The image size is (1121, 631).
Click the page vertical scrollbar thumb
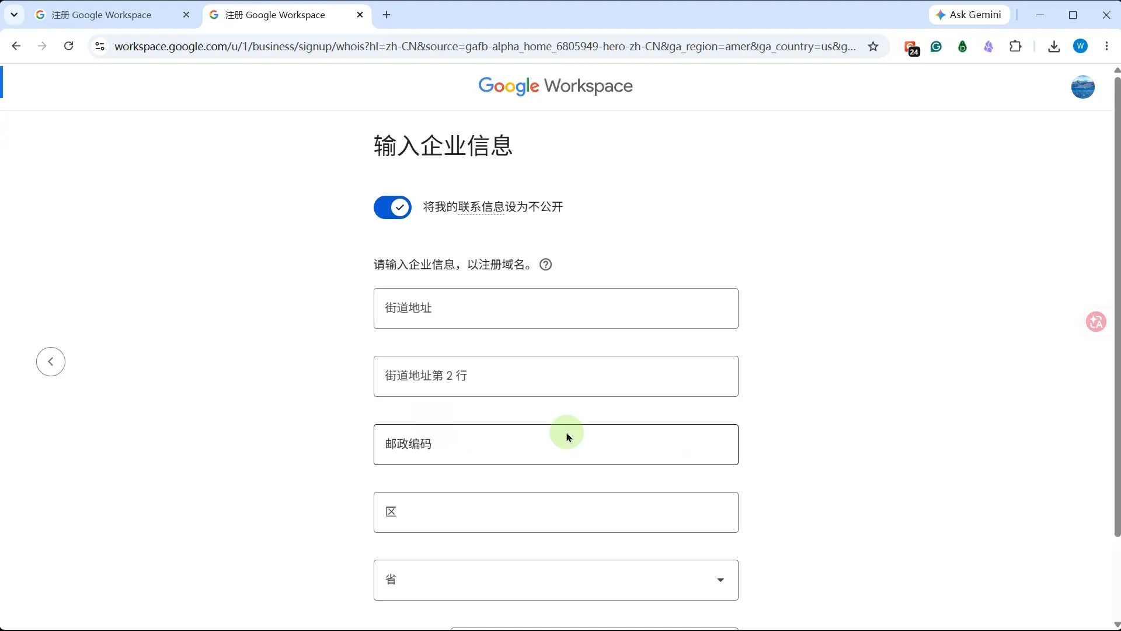pos(1117,307)
